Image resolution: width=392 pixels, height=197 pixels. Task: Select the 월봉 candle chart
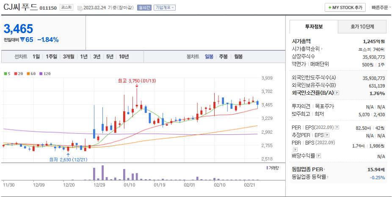[x=238, y=57]
